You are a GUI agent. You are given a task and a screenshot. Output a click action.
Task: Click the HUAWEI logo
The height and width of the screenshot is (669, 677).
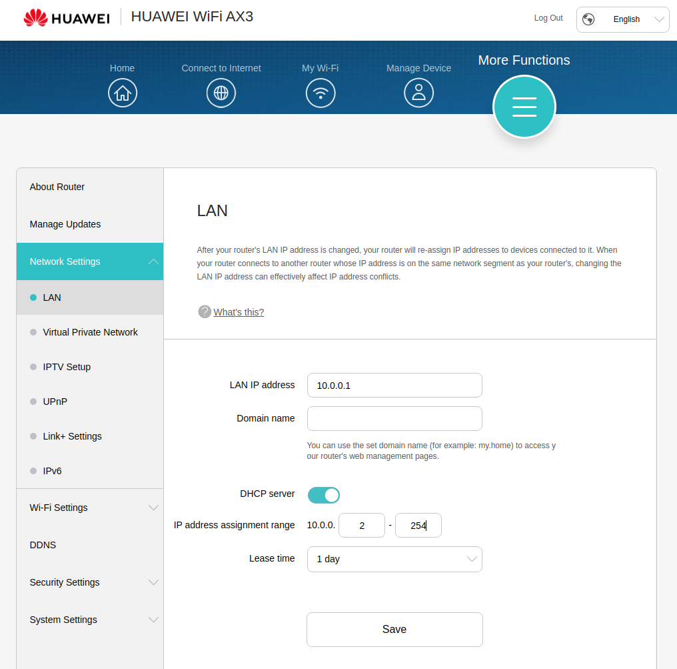pyautogui.click(x=67, y=18)
